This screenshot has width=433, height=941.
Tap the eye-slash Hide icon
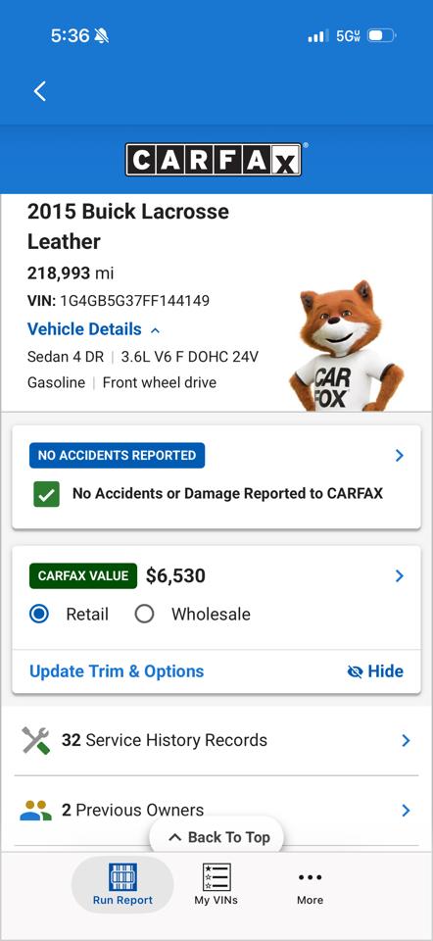[355, 671]
